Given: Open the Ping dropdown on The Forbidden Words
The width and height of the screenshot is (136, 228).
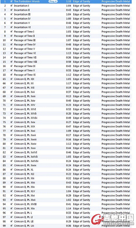Looking at the screenshot, I should point(53,1).
